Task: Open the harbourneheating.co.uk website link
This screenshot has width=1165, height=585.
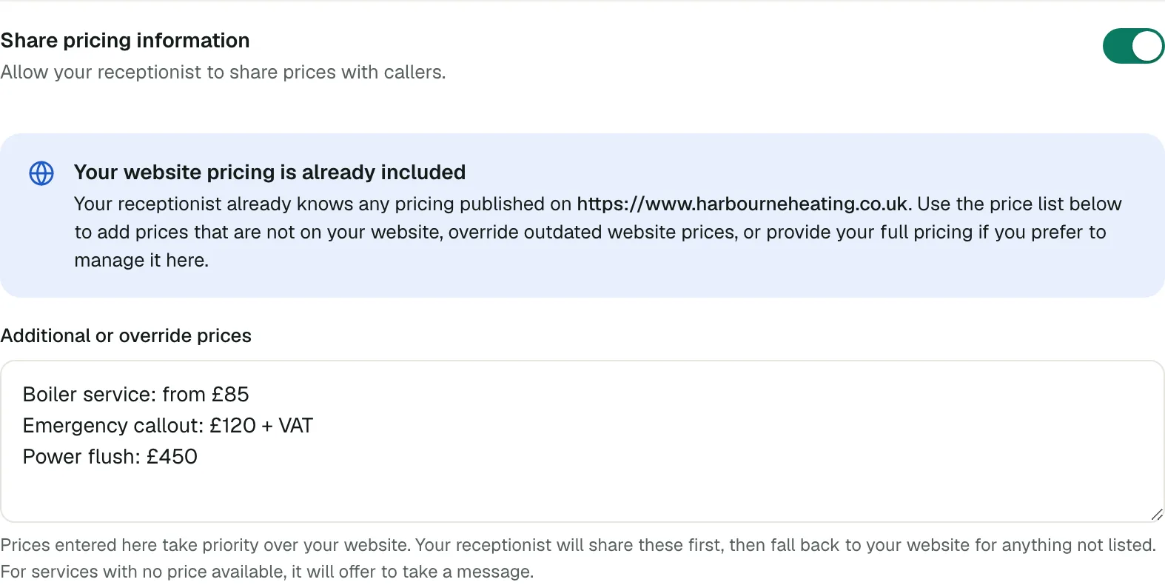Action: pyautogui.click(x=742, y=204)
